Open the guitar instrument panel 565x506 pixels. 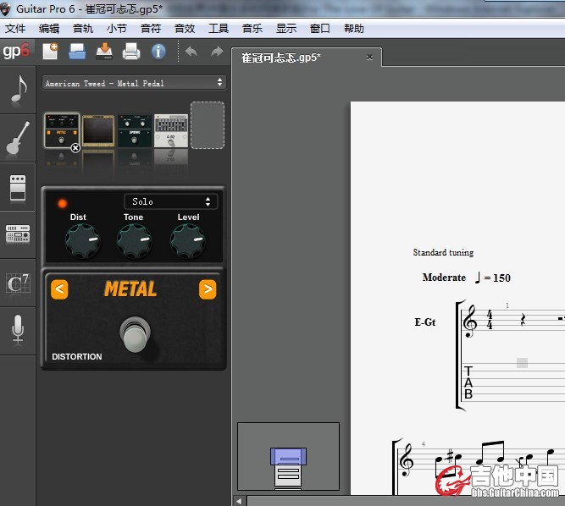point(18,139)
